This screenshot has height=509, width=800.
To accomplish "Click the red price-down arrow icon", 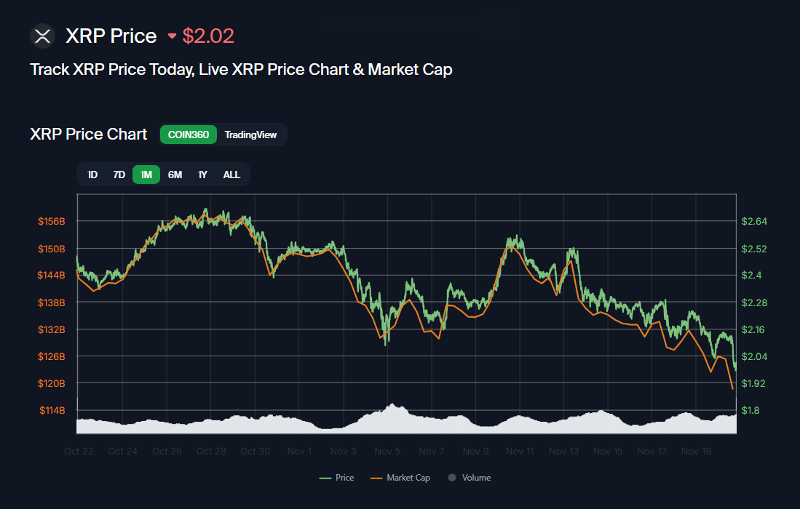I will tap(173, 36).
